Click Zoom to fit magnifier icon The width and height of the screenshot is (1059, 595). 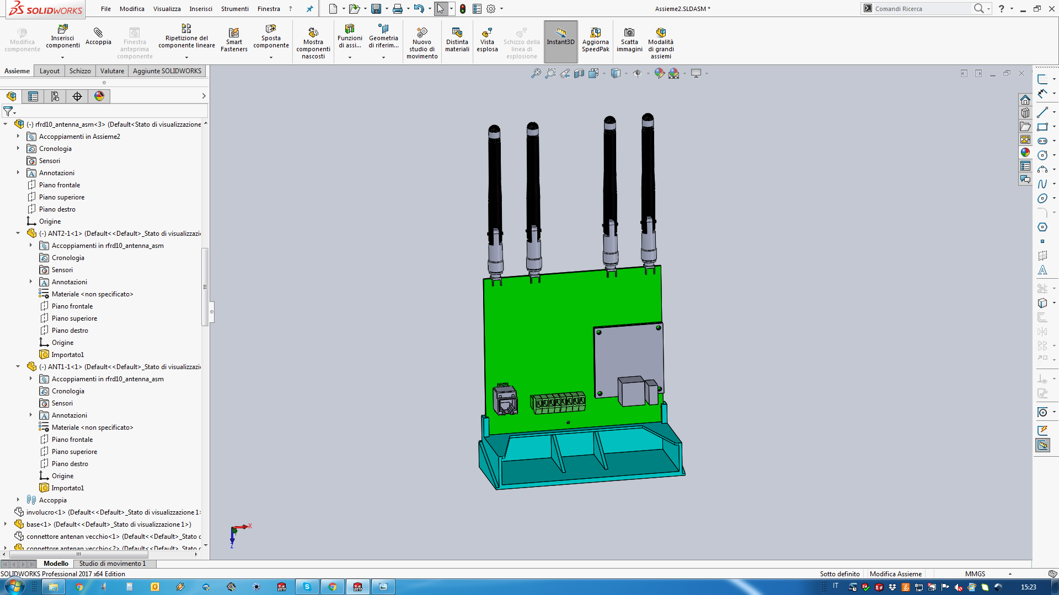(536, 73)
